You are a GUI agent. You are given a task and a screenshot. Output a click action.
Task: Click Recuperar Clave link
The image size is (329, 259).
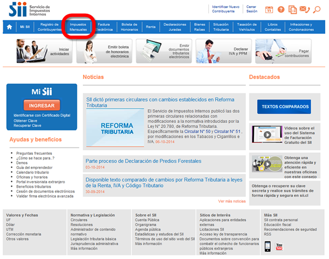pos(27,126)
